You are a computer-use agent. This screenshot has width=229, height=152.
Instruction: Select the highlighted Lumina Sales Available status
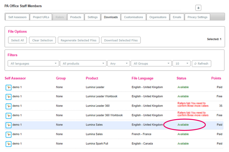pos(183,125)
